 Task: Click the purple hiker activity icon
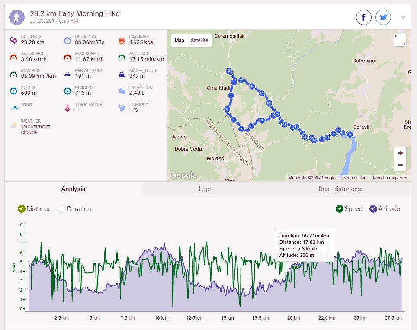[x=17, y=17]
